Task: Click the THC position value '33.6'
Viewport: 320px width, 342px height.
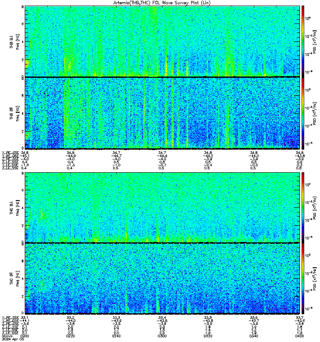Action: (254, 318)
